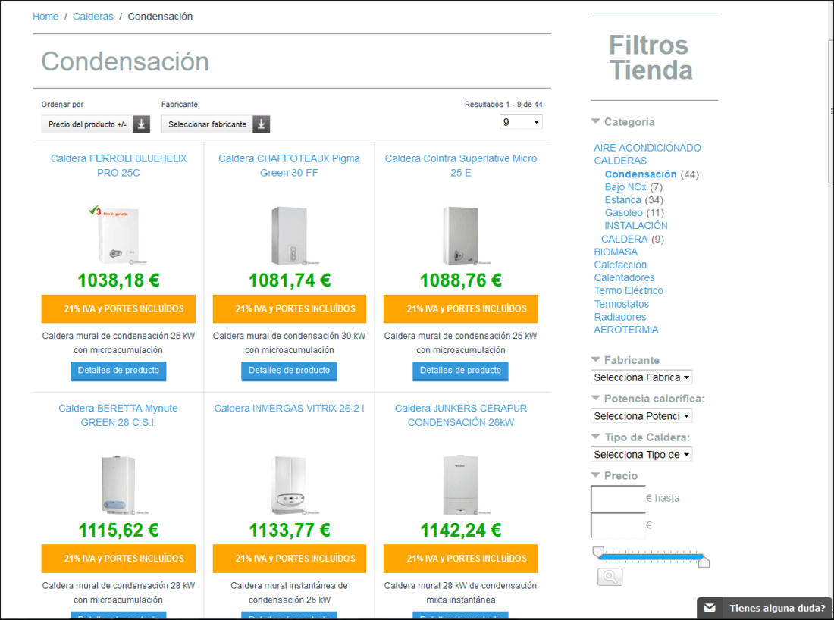Open BIOMASA category
The height and width of the screenshot is (620, 834).
coord(616,252)
